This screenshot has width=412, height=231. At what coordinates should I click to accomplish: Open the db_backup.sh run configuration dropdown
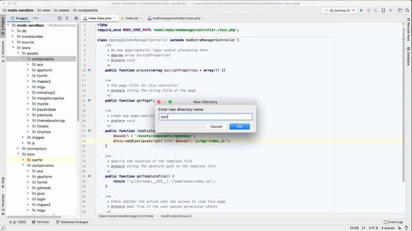pyautogui.click(x=339, y=10)
